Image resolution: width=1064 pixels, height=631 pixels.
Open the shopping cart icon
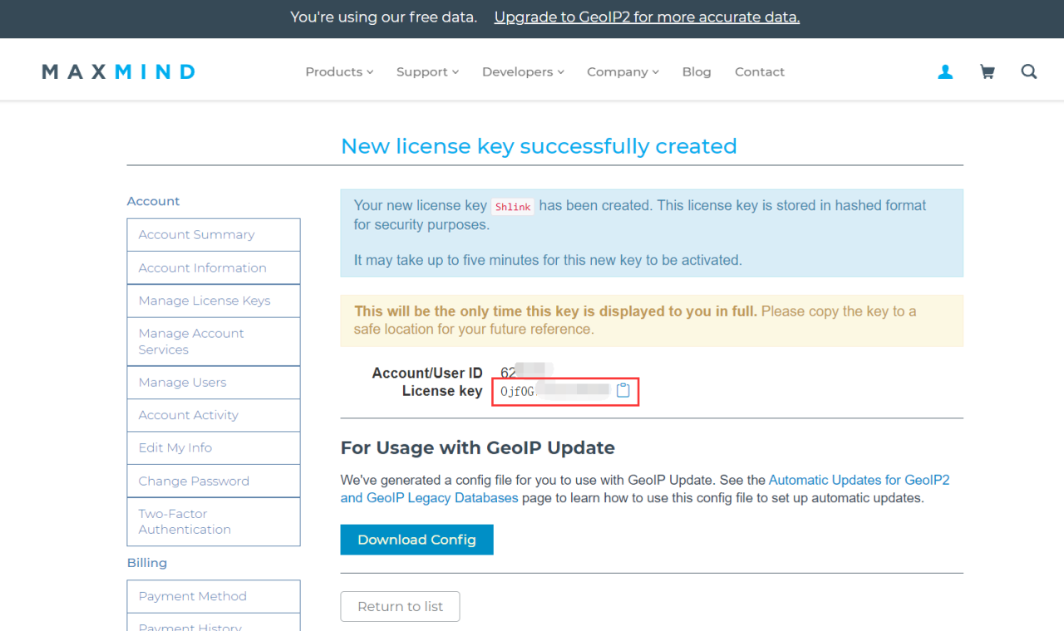pos(988,72)
